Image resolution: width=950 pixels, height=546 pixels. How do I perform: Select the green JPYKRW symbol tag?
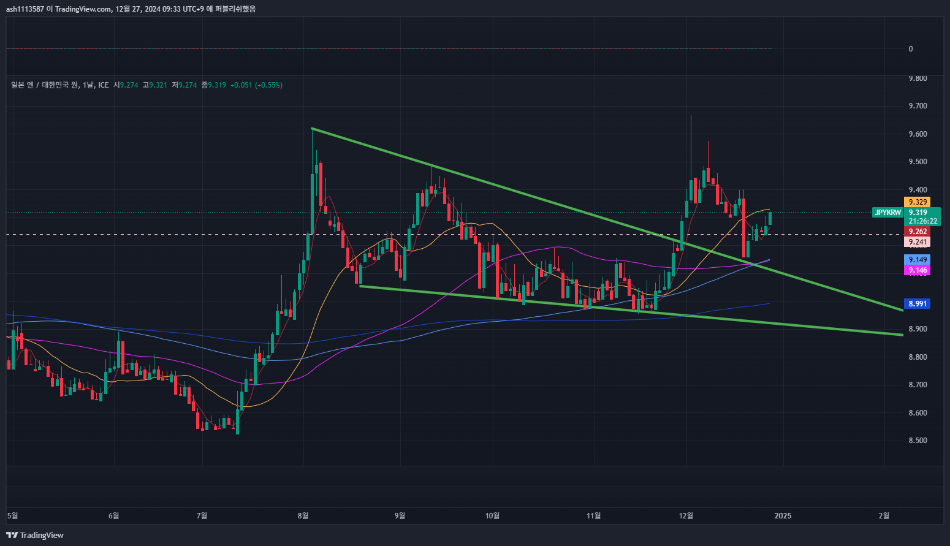click(x=887, y=213)
